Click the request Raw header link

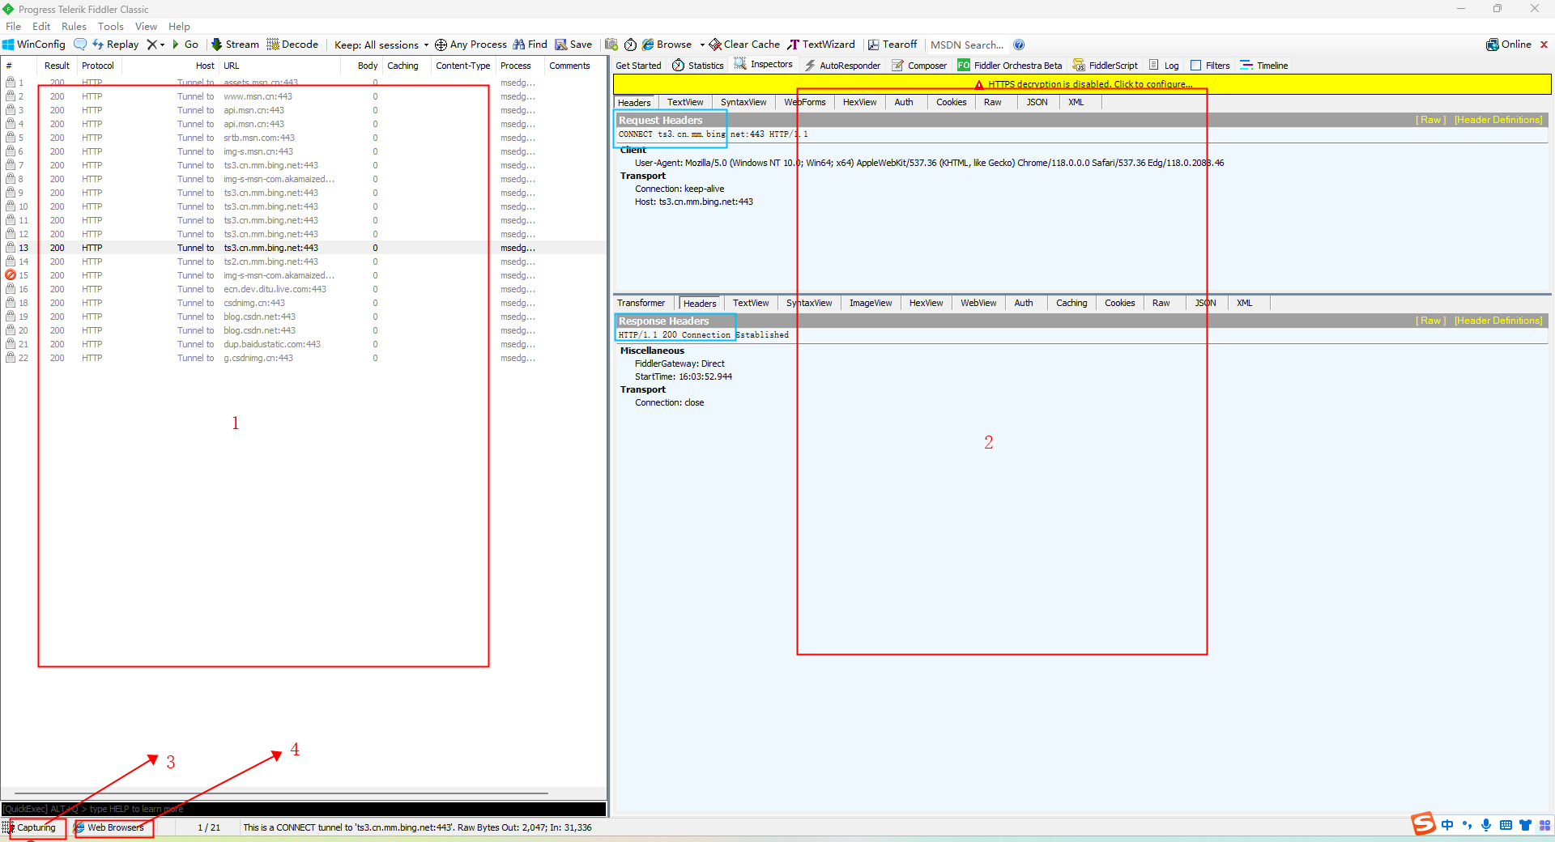point(1430,120)
